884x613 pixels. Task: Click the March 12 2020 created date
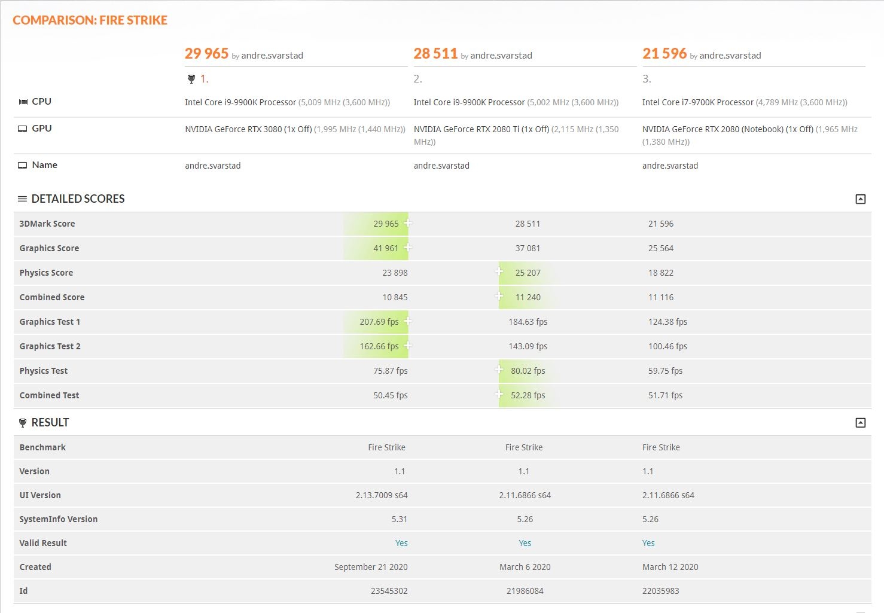[670, 567]
